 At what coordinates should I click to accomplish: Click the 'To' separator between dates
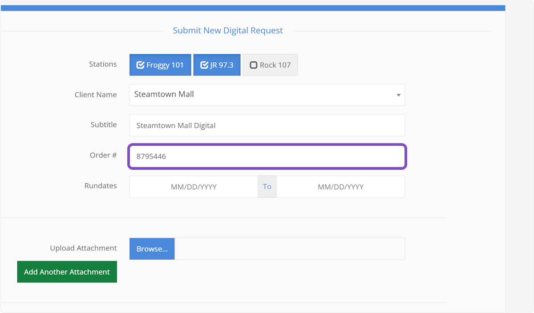coord(267,187)
